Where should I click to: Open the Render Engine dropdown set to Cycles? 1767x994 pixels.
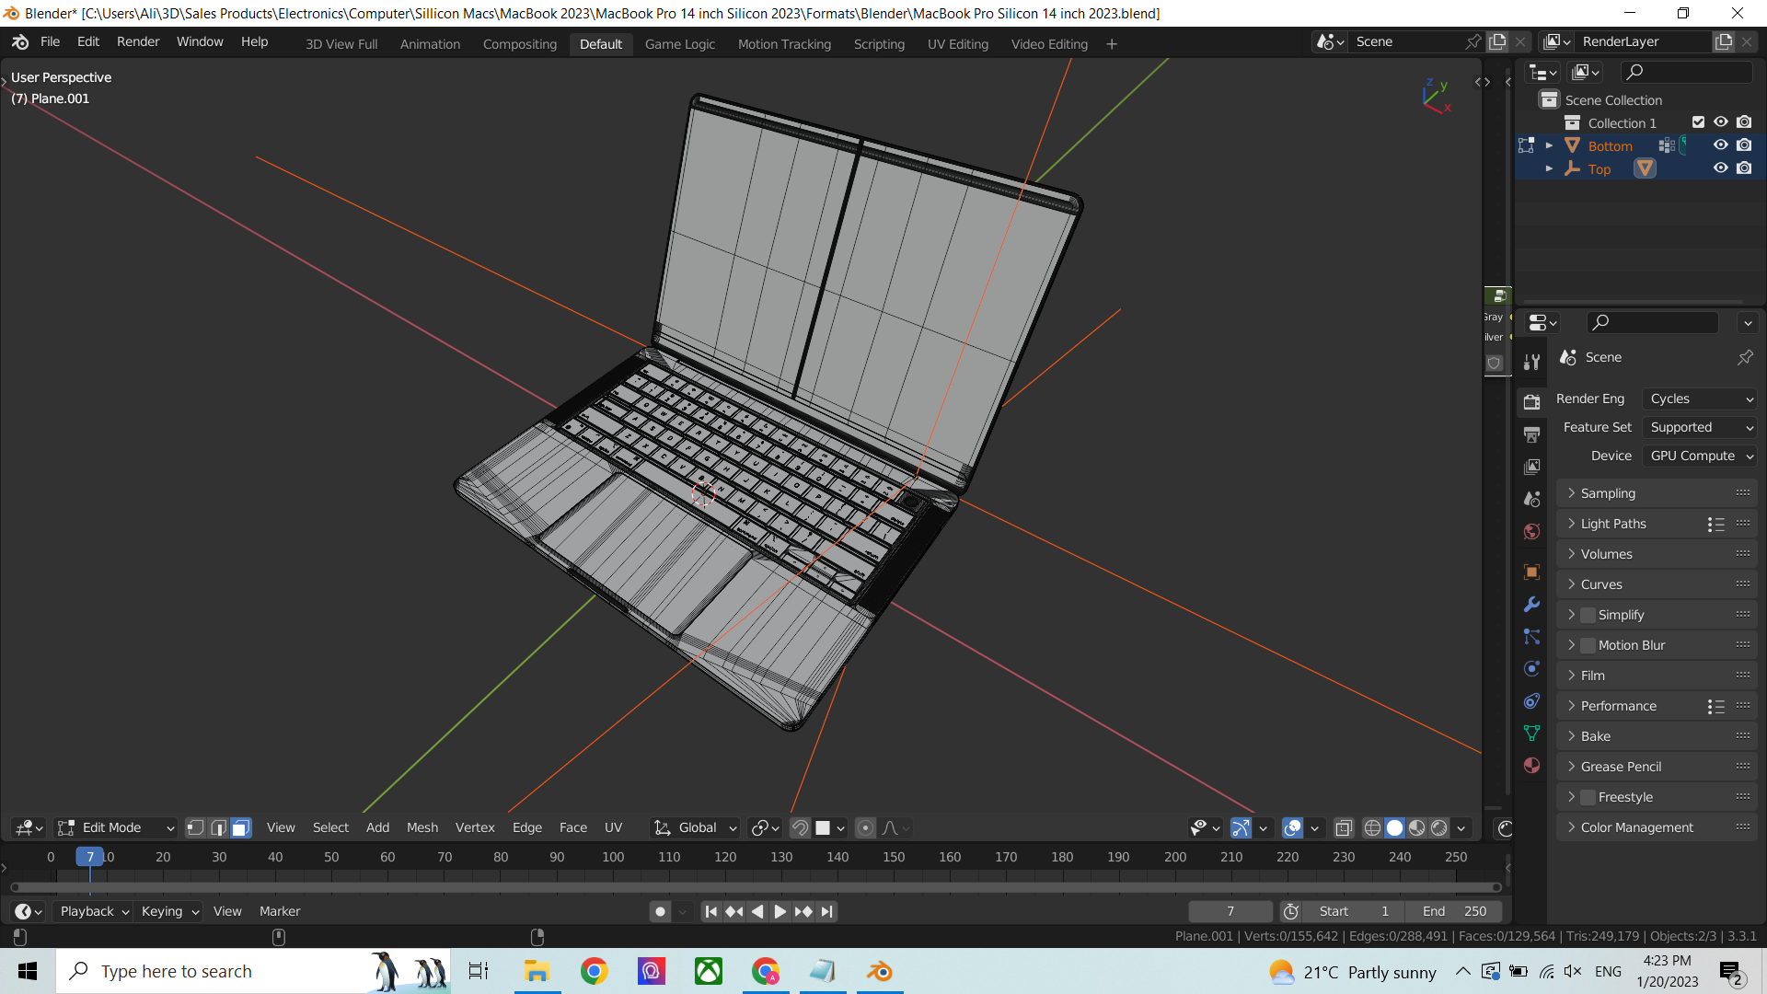1699,399
